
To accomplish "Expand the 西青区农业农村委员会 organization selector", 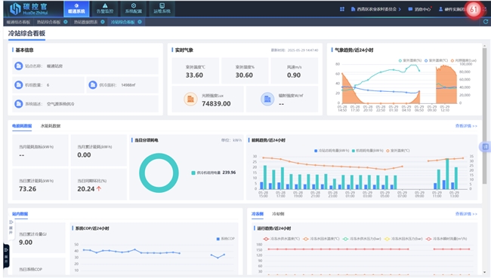I will [375, 9].
